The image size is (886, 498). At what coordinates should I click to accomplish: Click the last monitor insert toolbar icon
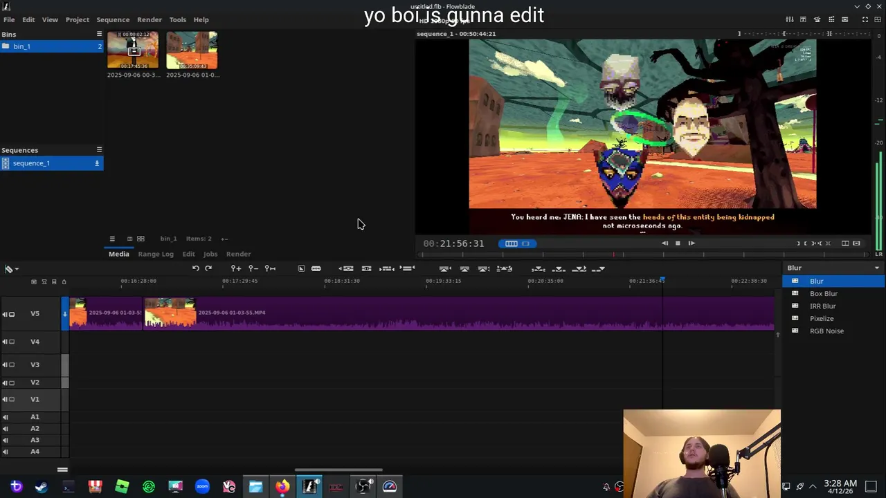point(599,268)
